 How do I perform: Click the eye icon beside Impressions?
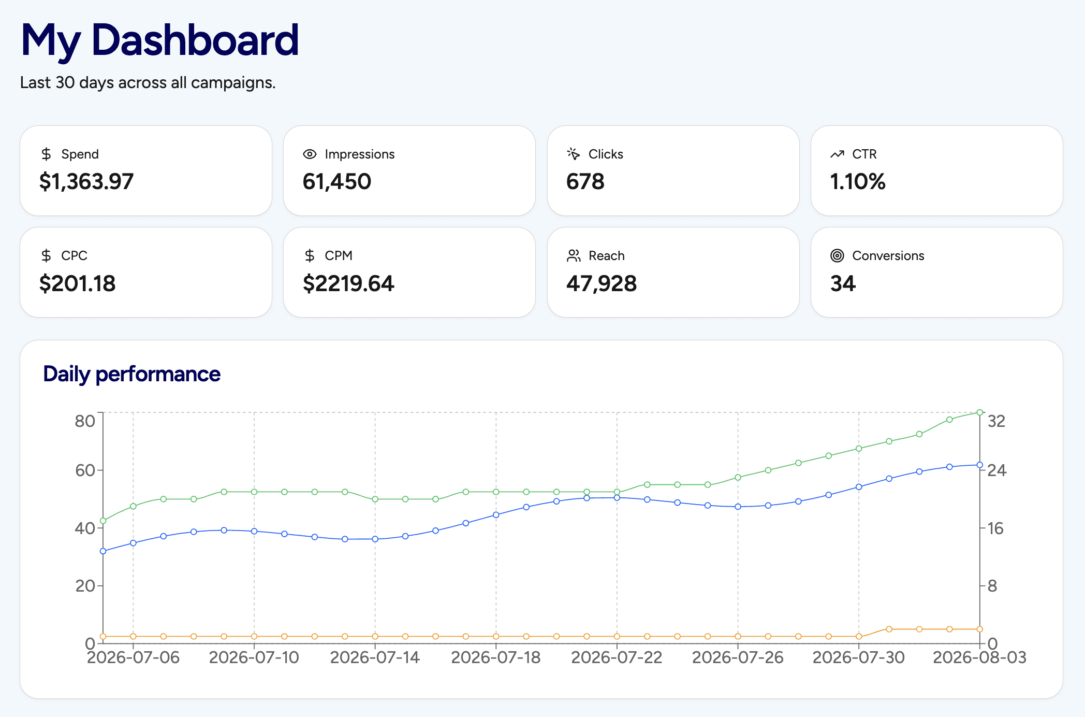pos(310,154)
